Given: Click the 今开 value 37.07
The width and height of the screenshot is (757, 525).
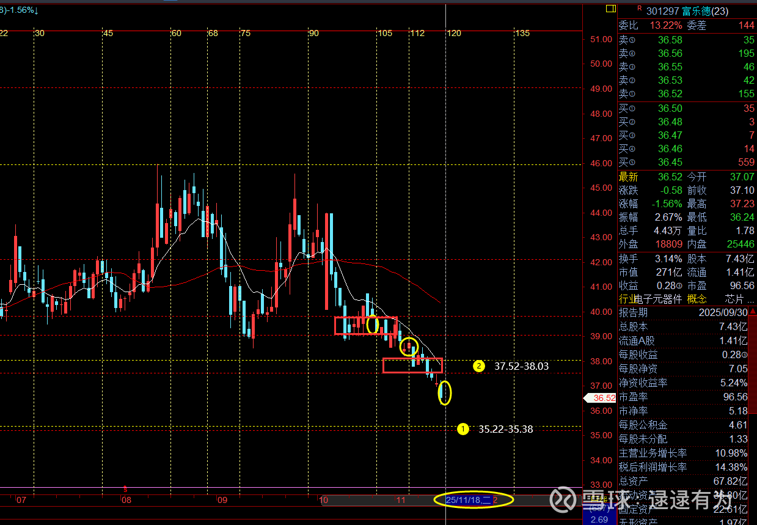Looking at the screenshot, I should point(742,177).
